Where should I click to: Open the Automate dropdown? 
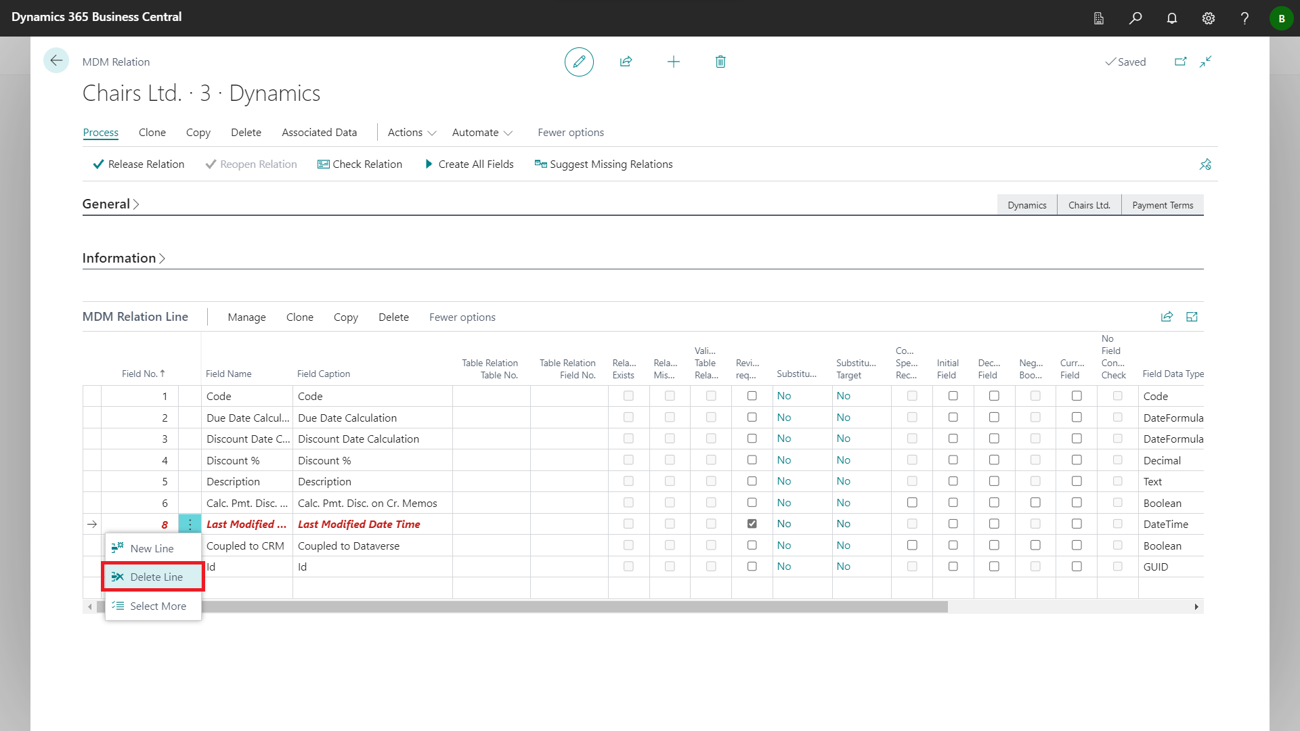pos(482,133)
